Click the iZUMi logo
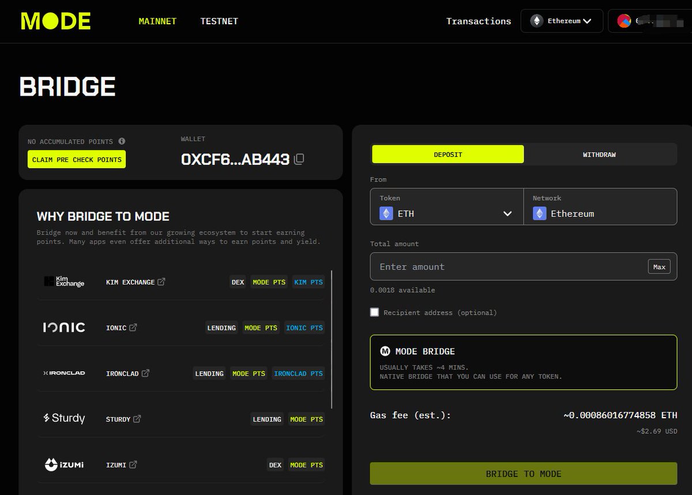 [64, 464]
